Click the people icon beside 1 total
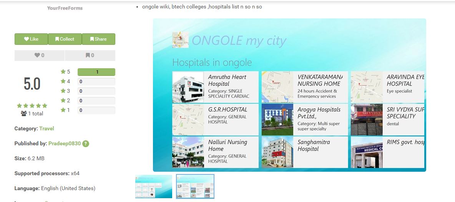The height and width of the screenshot is (202, 455). [24, 113]
